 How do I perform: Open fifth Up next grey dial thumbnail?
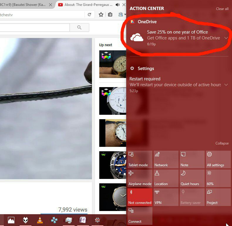tap(112, 197)
